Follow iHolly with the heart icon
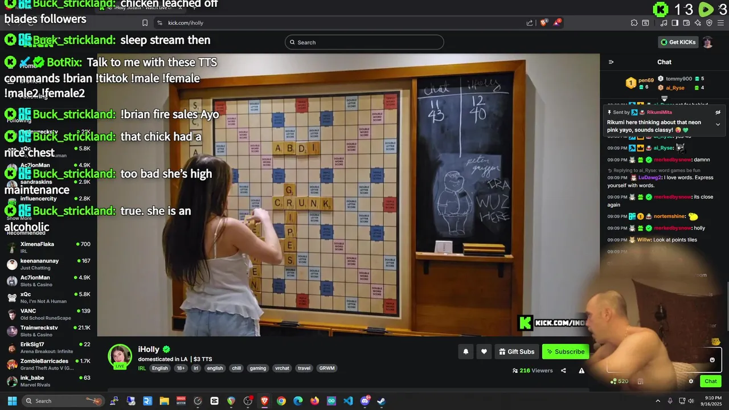The height and width of the screenshot is (410, 729). click(484, 351)
